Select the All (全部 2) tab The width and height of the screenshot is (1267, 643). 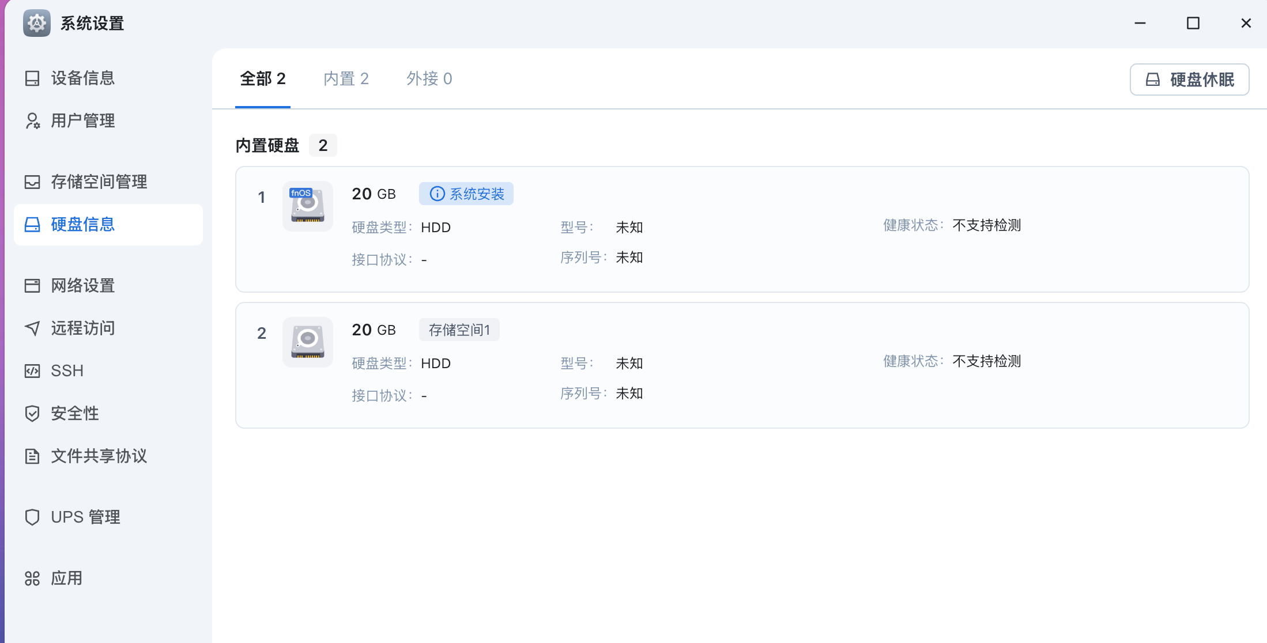coord(263,79)
